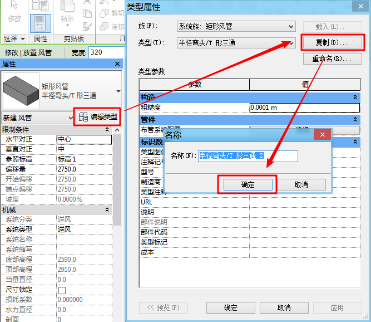
Task: Click the 粗糙度 value field 0.0001 m
Action: [x=305, y=108]
